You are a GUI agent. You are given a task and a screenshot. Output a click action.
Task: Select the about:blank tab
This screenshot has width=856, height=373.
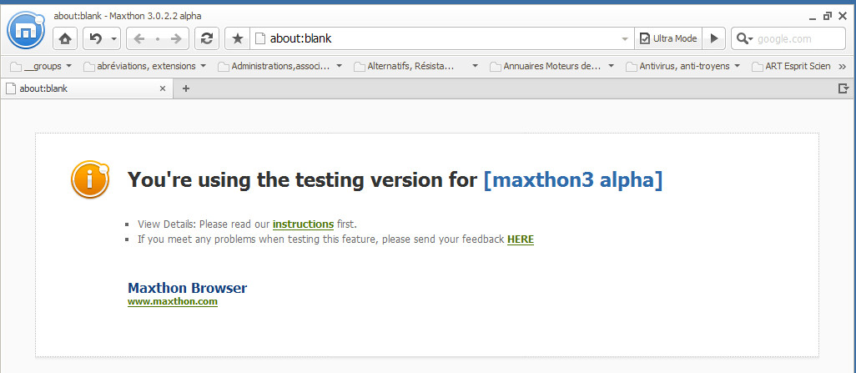click(86, 88)
